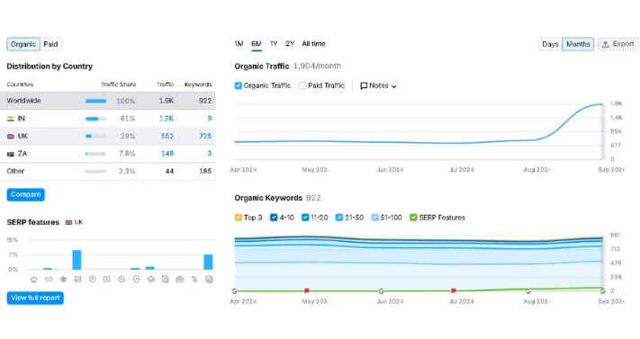Viewport: 640px width, 339px height.
Task: Click the UK flag beside the SERP features heading
Action: tap(68, 222)
